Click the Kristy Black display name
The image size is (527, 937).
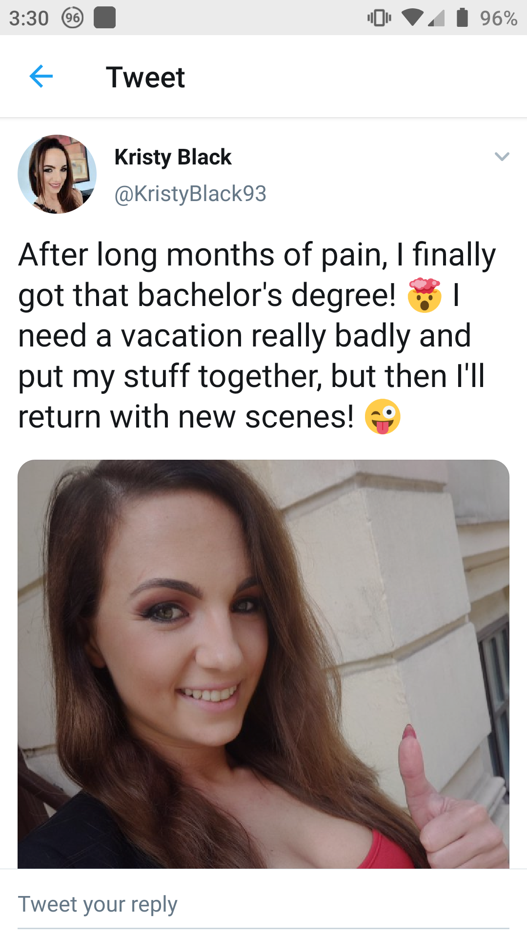pyautogui.click(x=173, y=157)
